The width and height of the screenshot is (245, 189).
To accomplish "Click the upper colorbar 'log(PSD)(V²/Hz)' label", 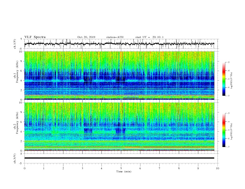I will (232, 81).
